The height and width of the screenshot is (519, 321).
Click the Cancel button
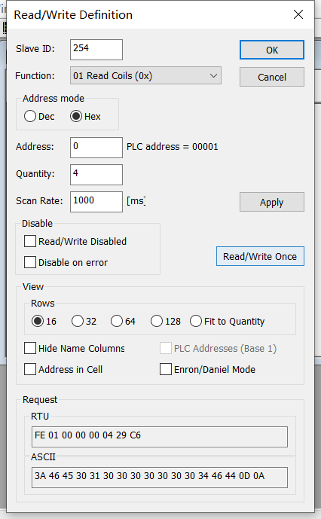(271, 77)
